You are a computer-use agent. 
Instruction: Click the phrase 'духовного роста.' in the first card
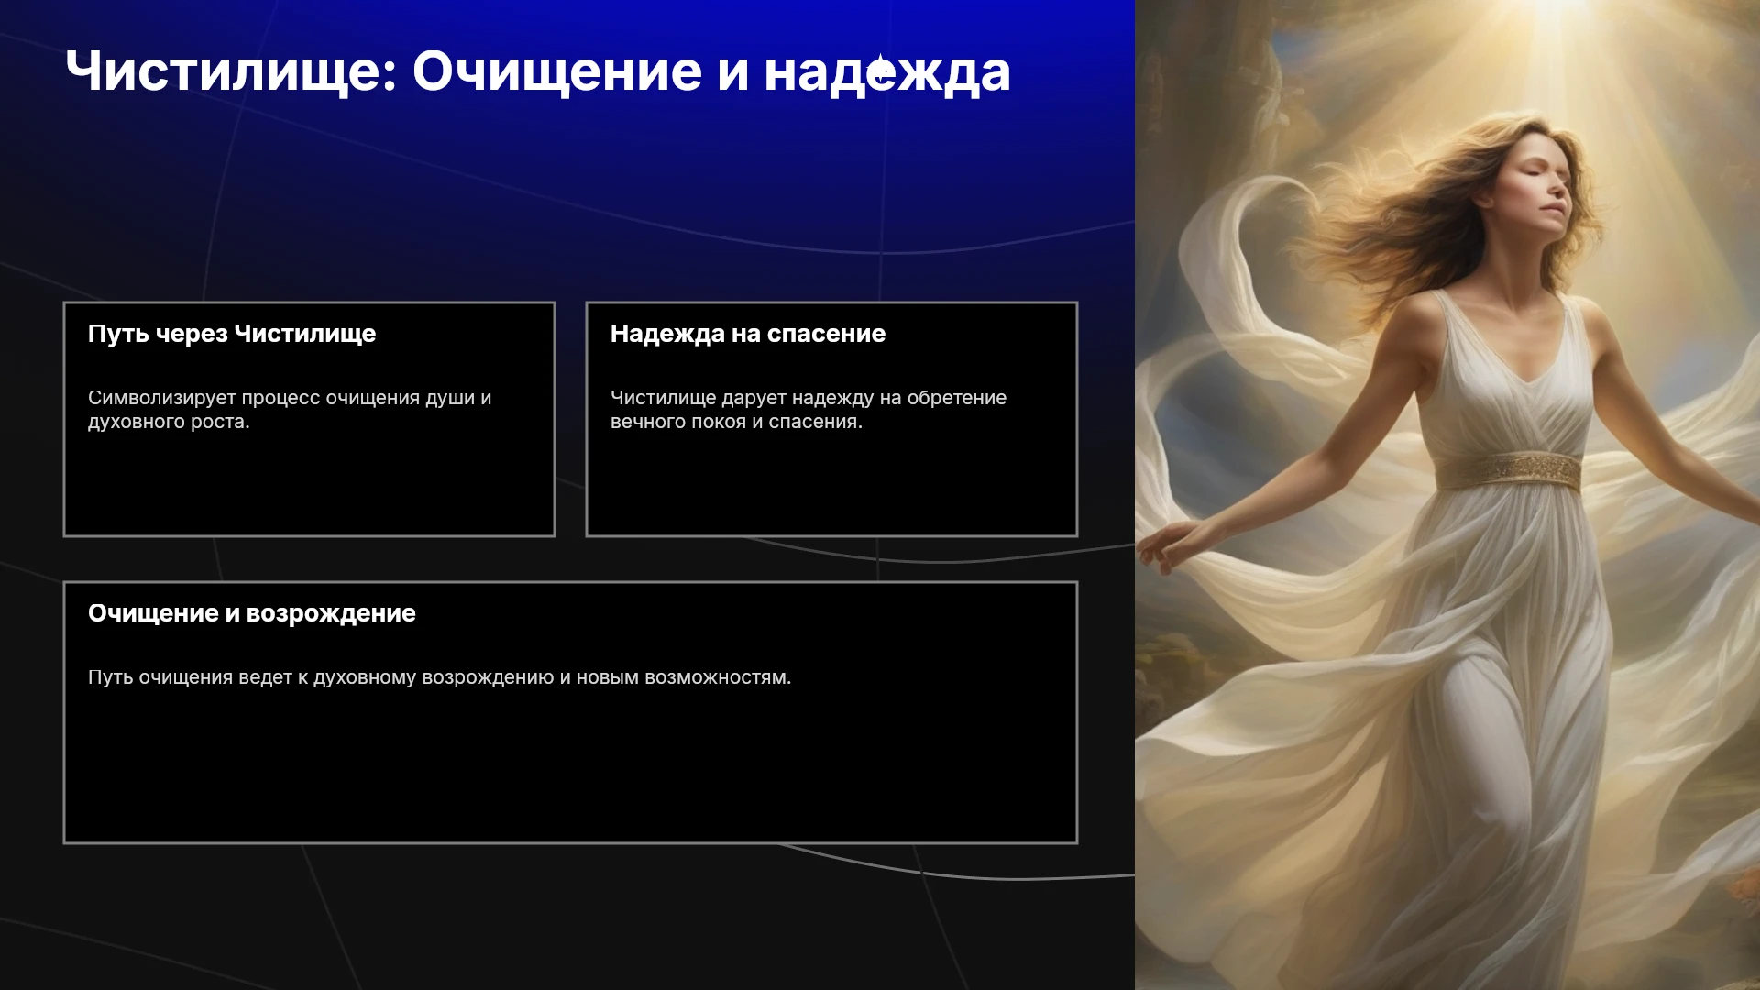169,422
